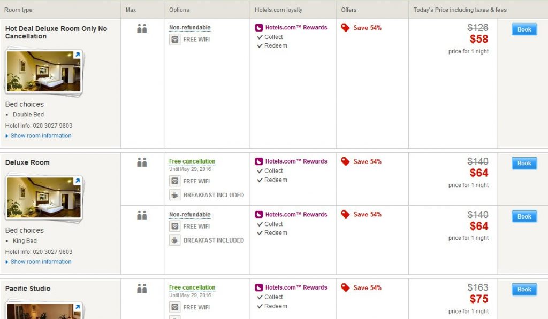
Task: Click Save 54% tag icon for Hot Deal room
Action: pos(345,28)
